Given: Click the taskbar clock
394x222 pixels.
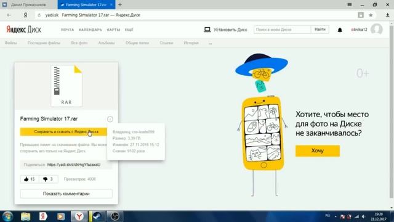Looking at the screenshot, I should pos(379,216).
